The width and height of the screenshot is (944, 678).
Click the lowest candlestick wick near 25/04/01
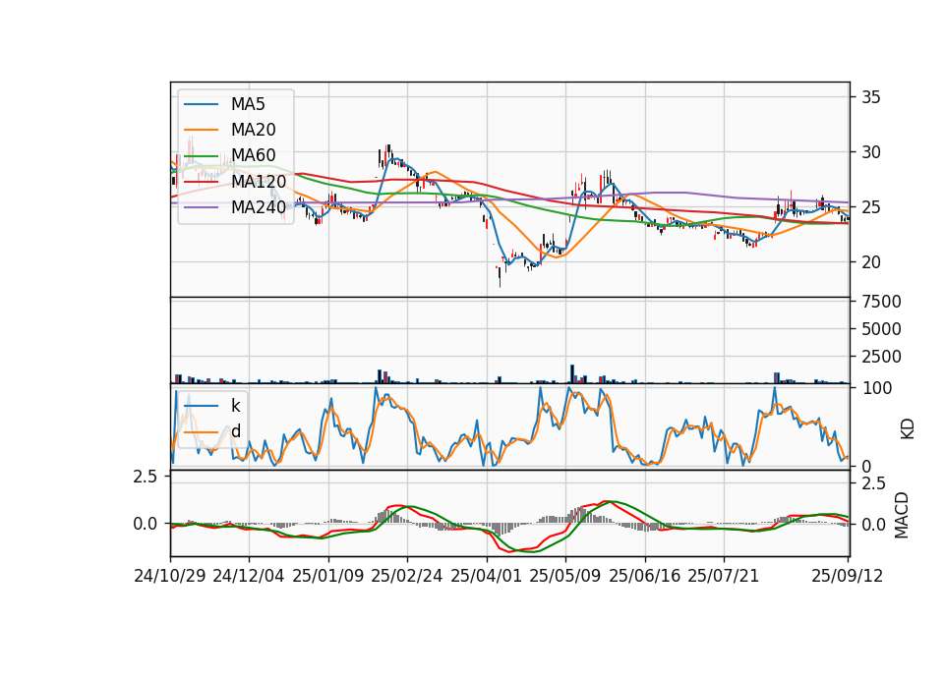(x=500, y=277)
